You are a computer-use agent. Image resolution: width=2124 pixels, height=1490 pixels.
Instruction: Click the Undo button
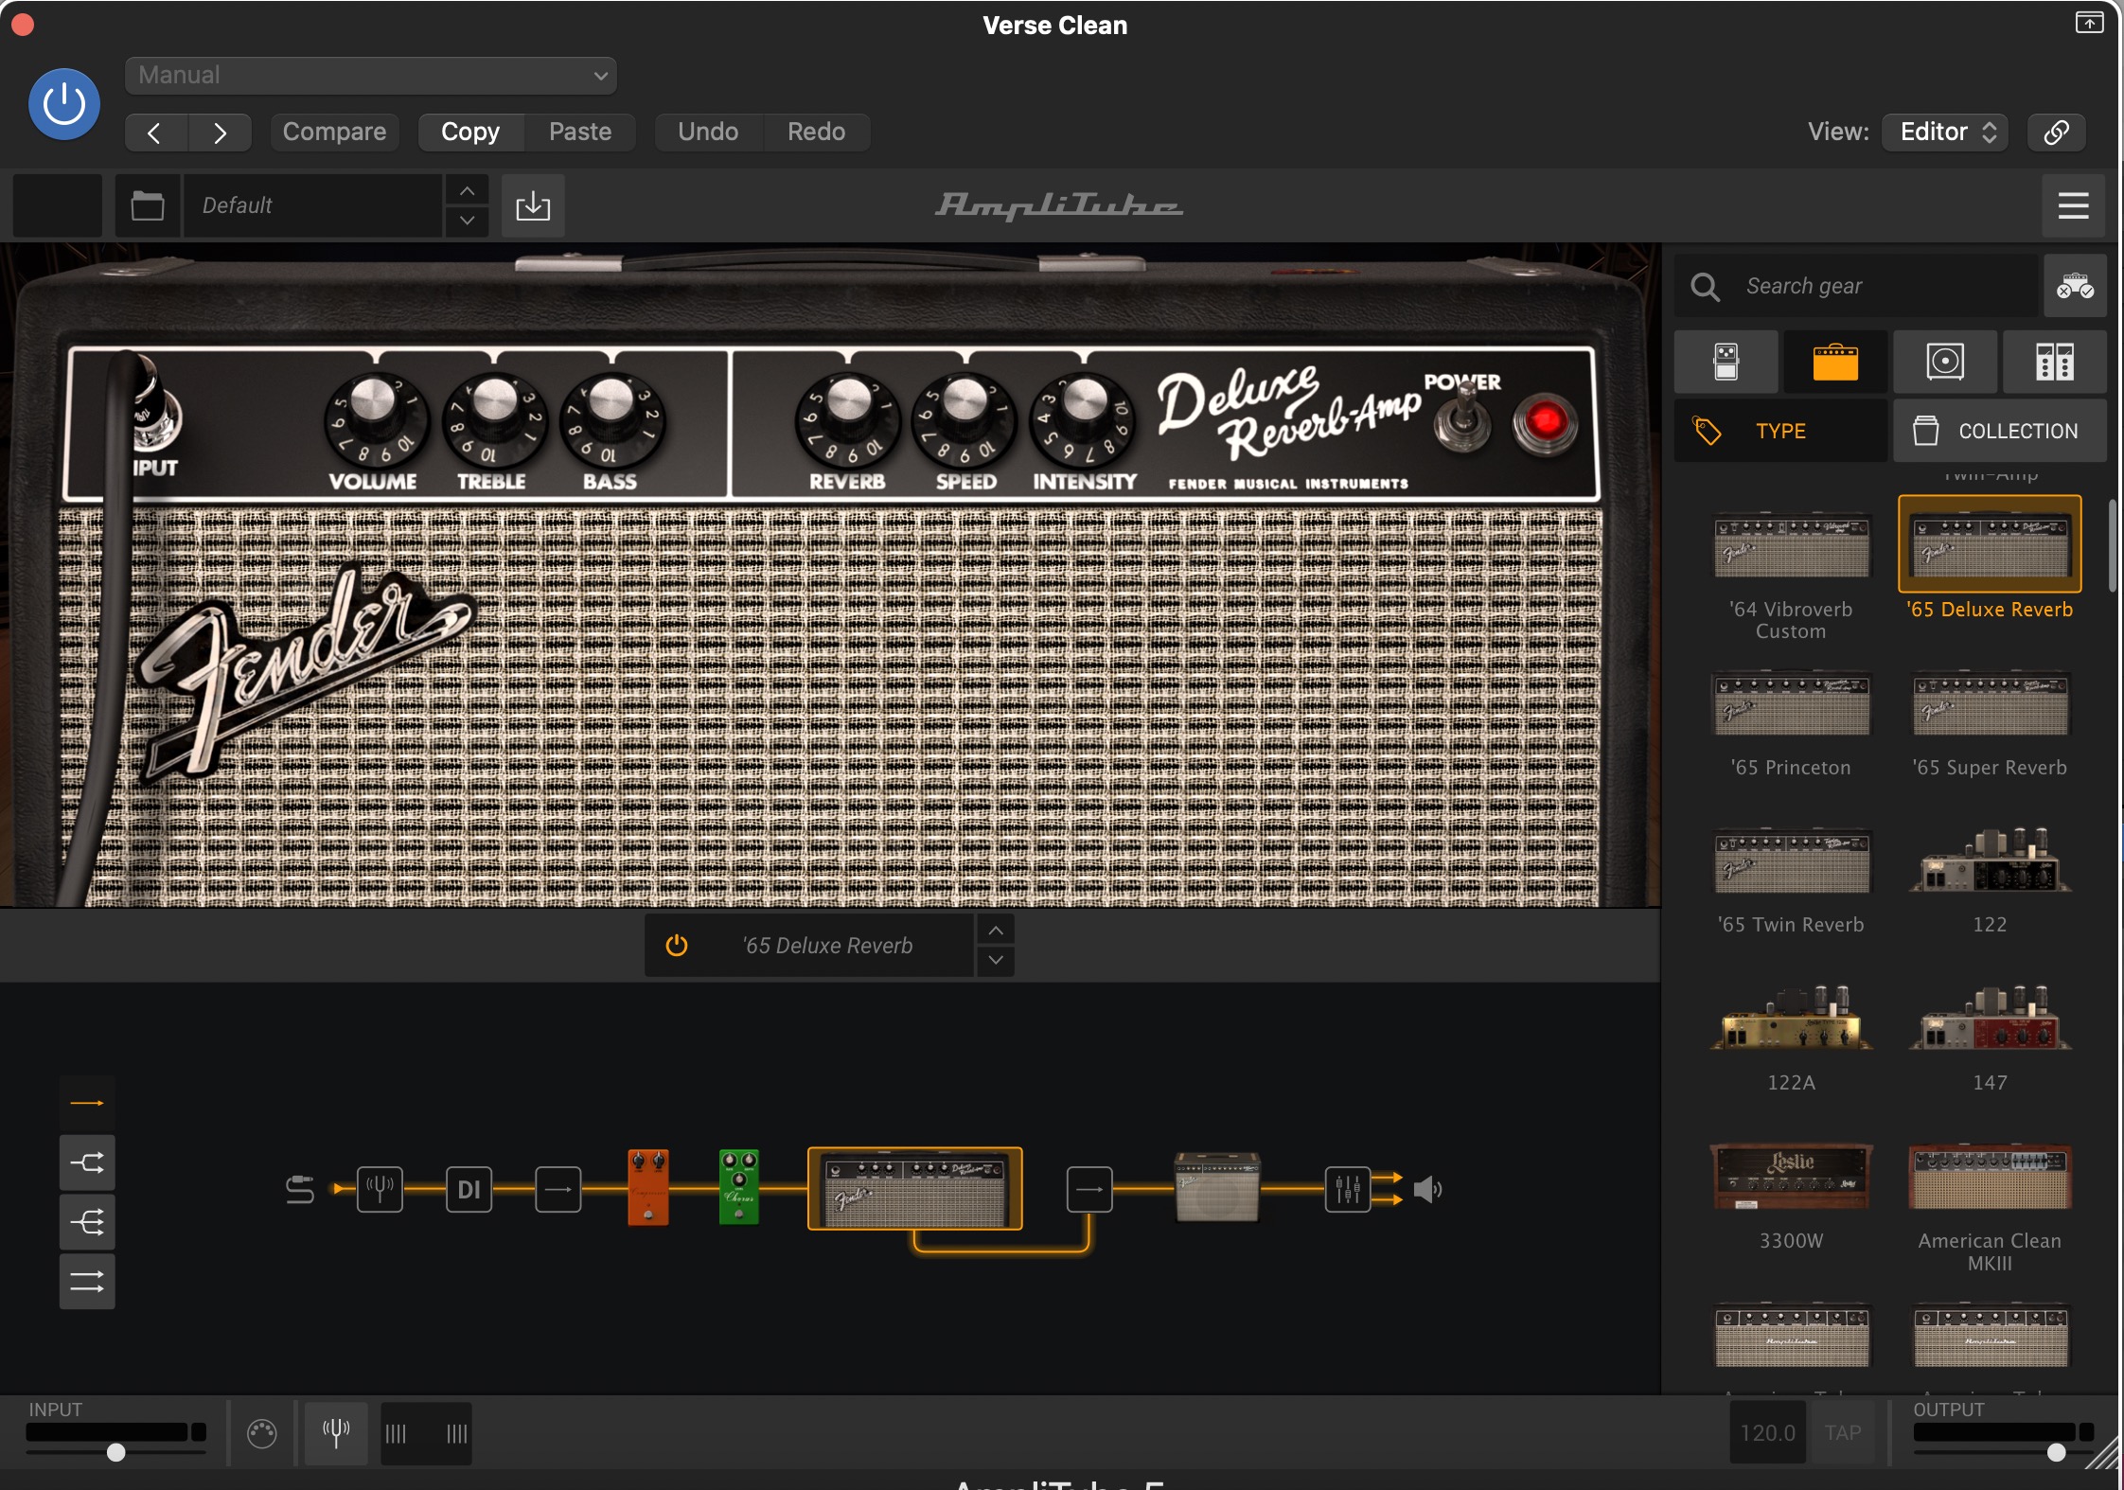click(708, 132)
